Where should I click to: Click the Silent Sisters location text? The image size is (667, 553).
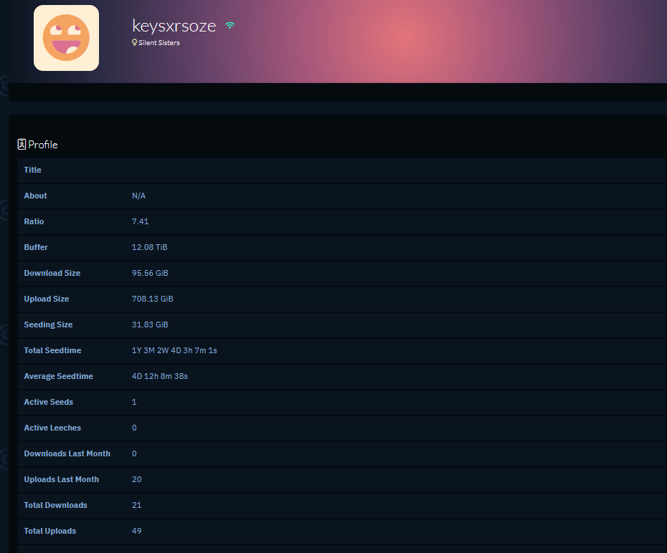(x=159, y=43)
